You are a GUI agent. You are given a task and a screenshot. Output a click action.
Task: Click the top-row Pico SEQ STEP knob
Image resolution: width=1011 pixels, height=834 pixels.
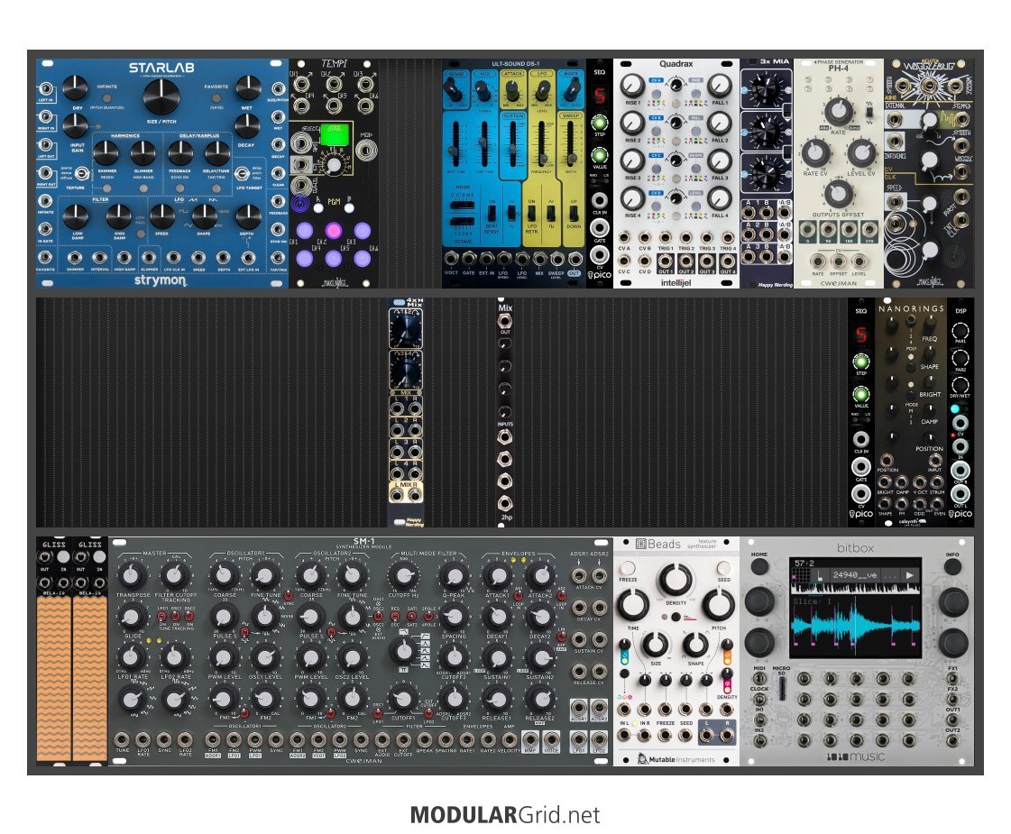[x=600, y=124]
